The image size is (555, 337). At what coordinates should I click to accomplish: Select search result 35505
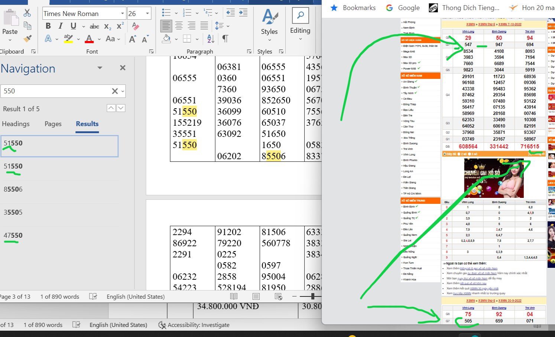coord(59,212)
